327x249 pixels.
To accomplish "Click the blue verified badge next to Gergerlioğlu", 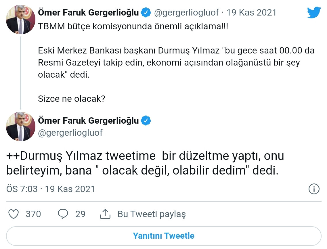I will (x=146, y=12).
